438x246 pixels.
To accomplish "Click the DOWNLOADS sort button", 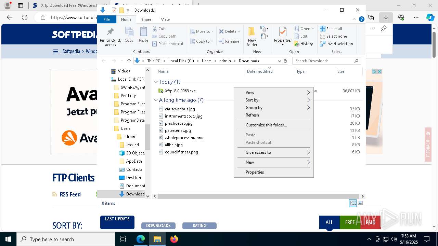I will 158,226.
